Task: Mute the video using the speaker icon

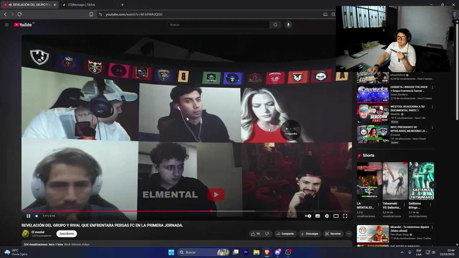Action: point(37,216)
